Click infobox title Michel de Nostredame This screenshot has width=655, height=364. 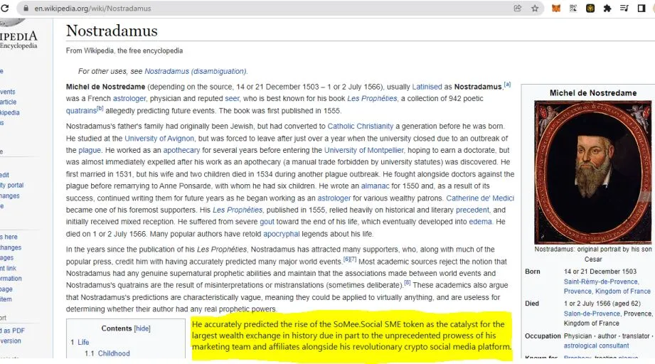593,93
